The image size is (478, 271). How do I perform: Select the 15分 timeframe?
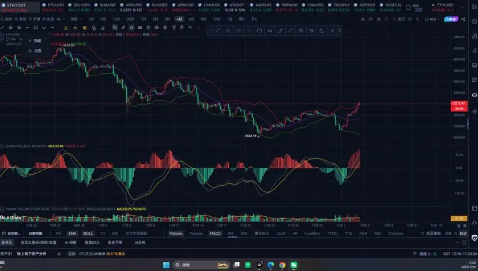point(116,19)
